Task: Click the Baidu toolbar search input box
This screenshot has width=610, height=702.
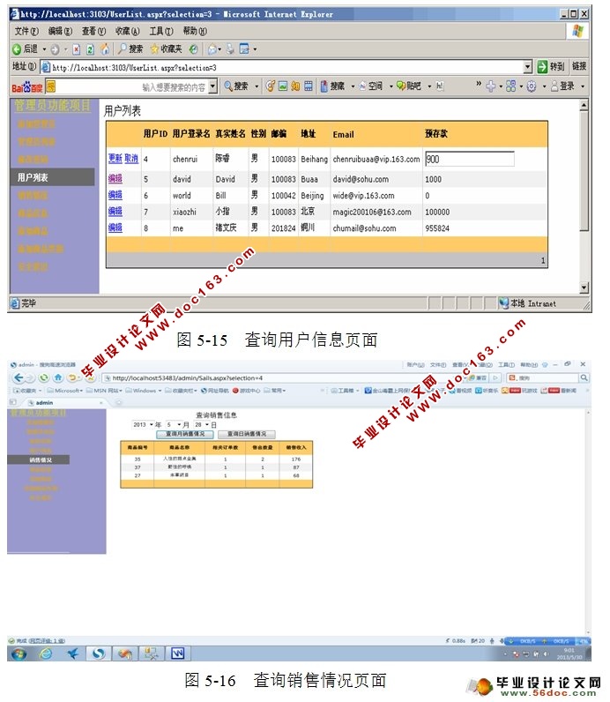Action: tap(131, 86)
